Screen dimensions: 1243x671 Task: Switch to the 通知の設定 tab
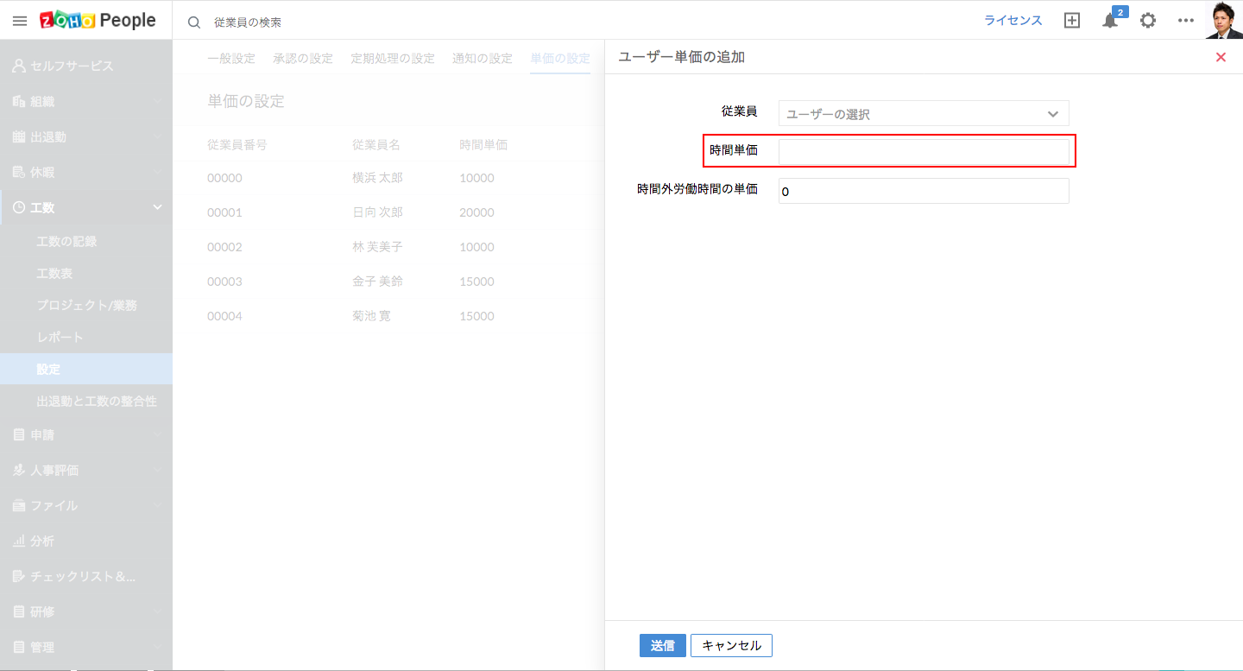pos(483,59)
